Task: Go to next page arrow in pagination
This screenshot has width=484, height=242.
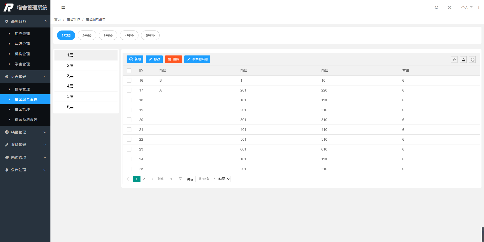Action: 153,179
